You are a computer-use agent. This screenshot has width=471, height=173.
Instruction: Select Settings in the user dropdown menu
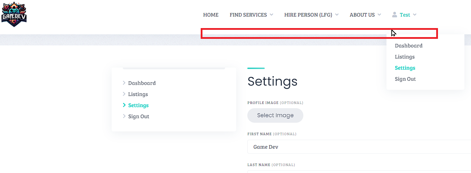405,68
